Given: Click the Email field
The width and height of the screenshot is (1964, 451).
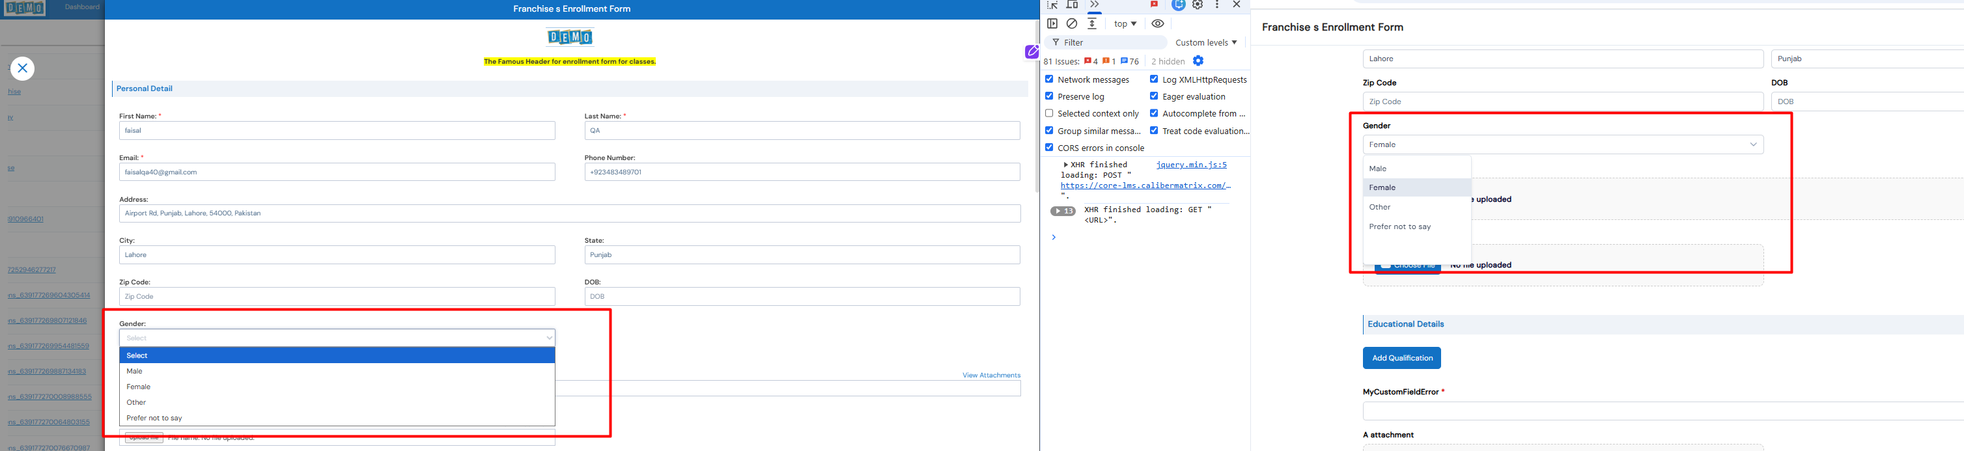Looking at the screenshot, I should 337,172.
